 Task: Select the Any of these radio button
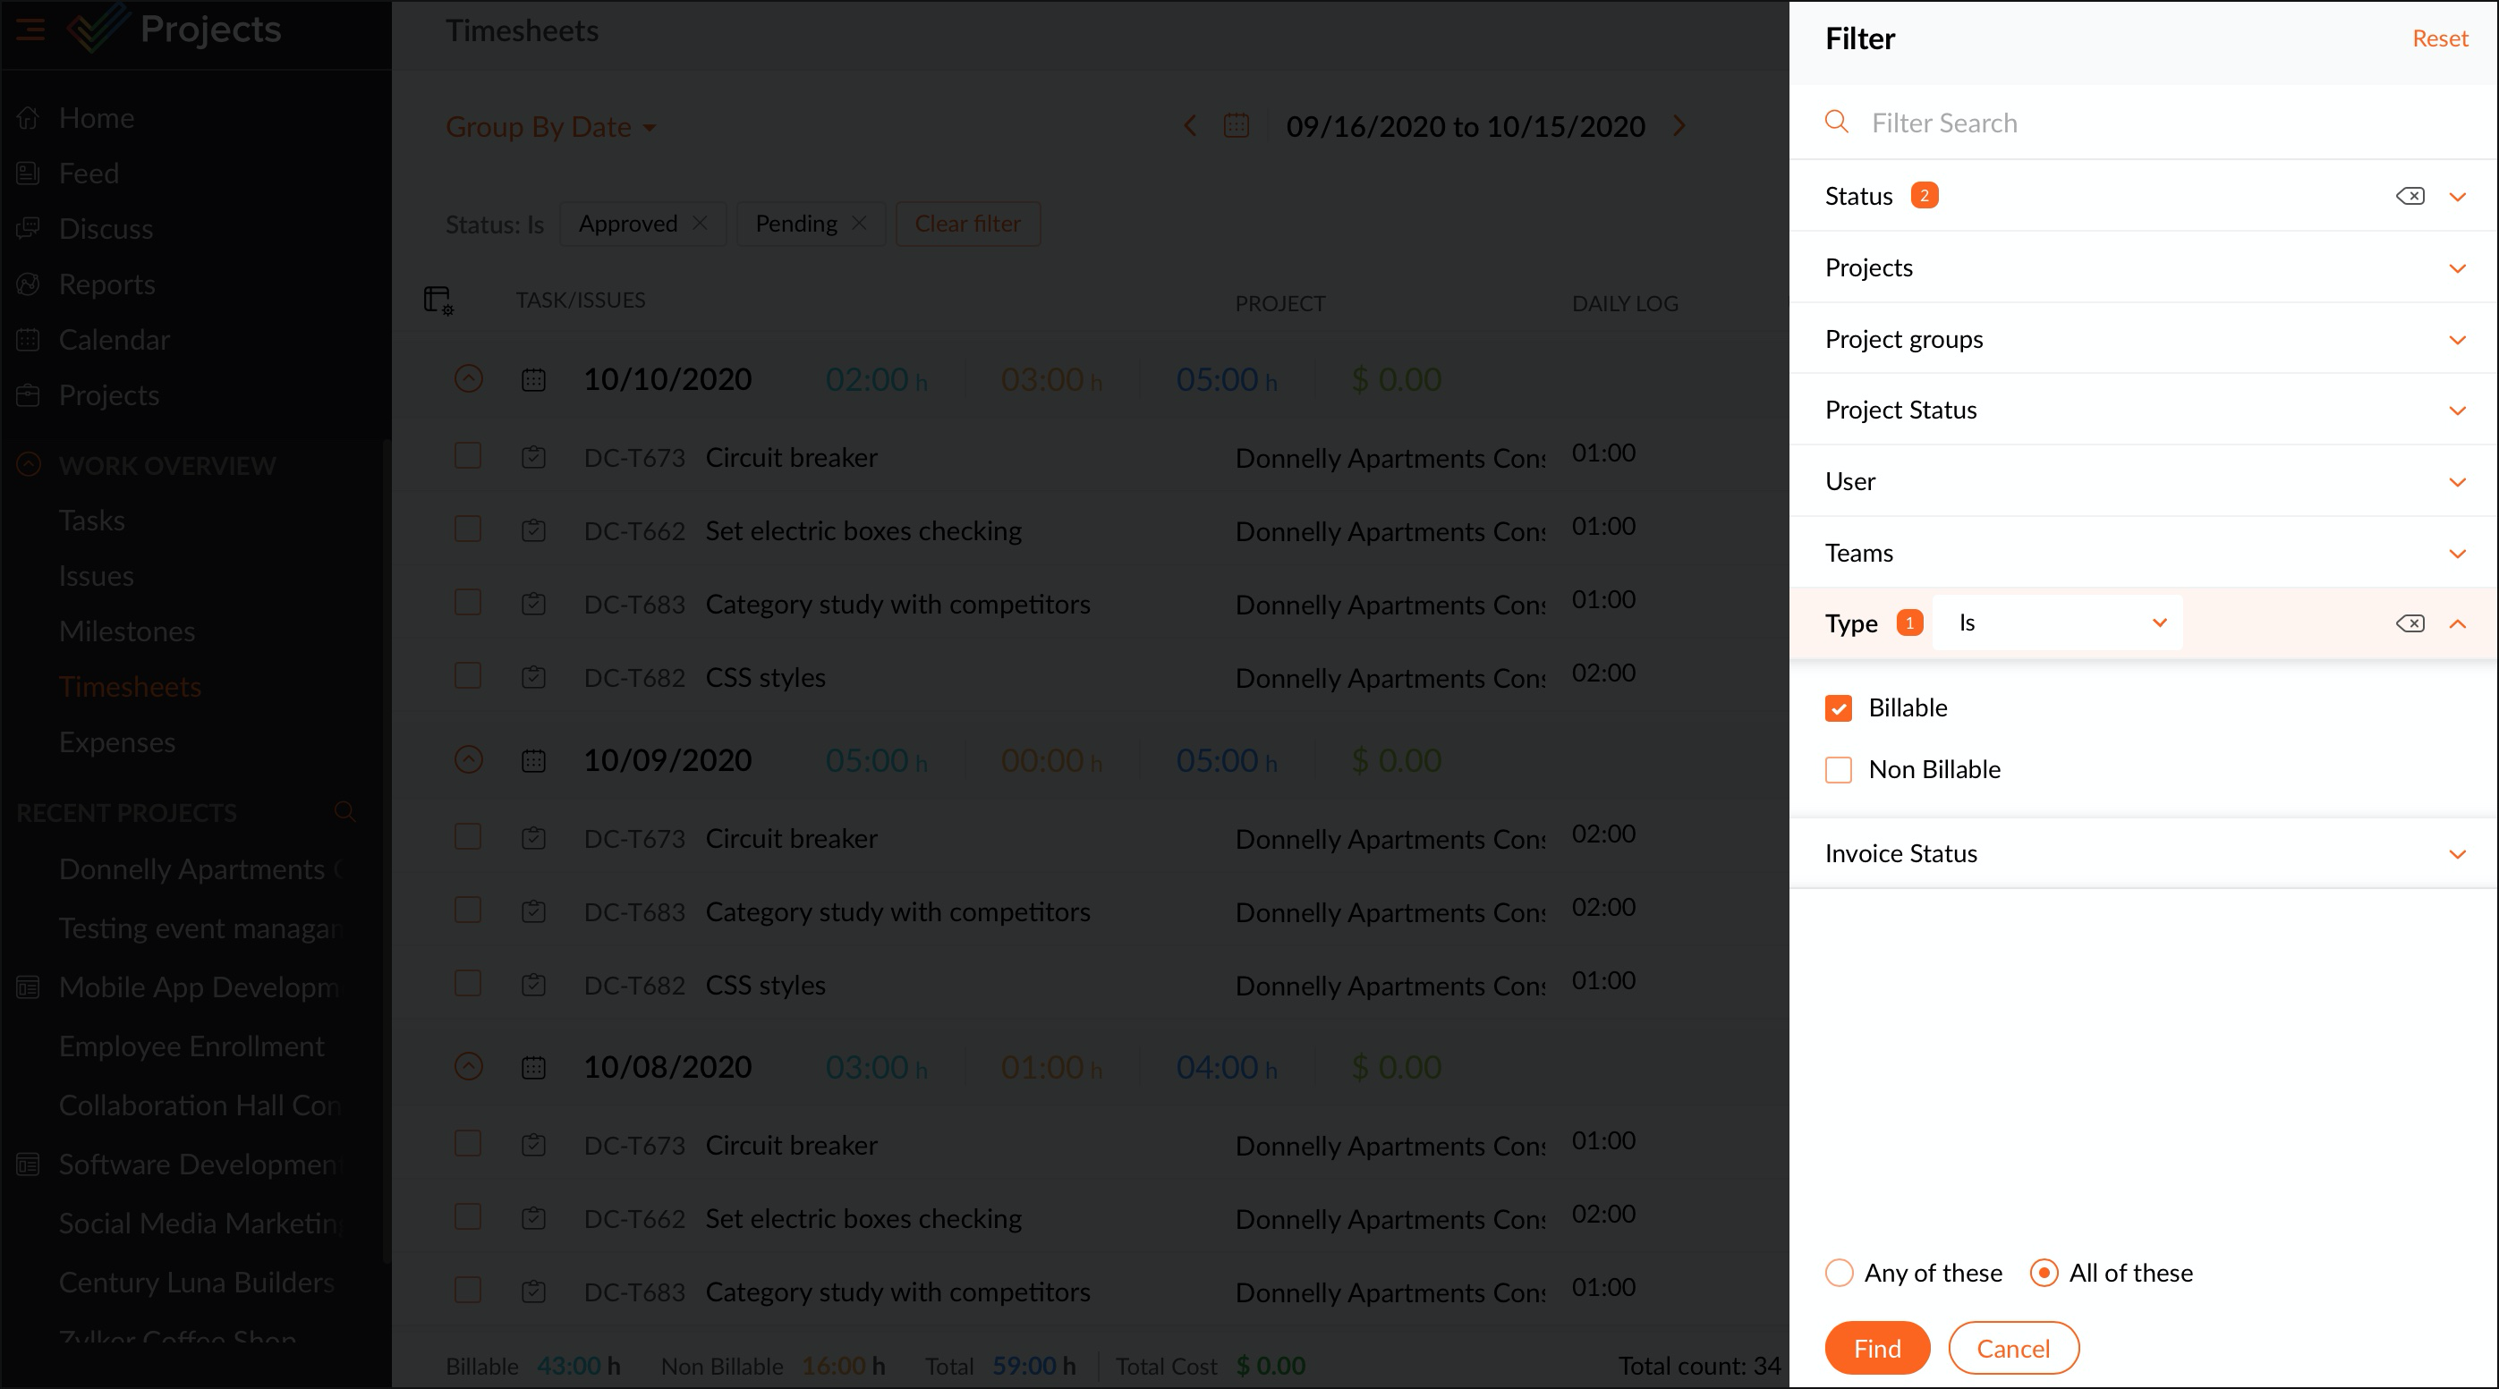pyautogui.click(x=1840, y=1273)
